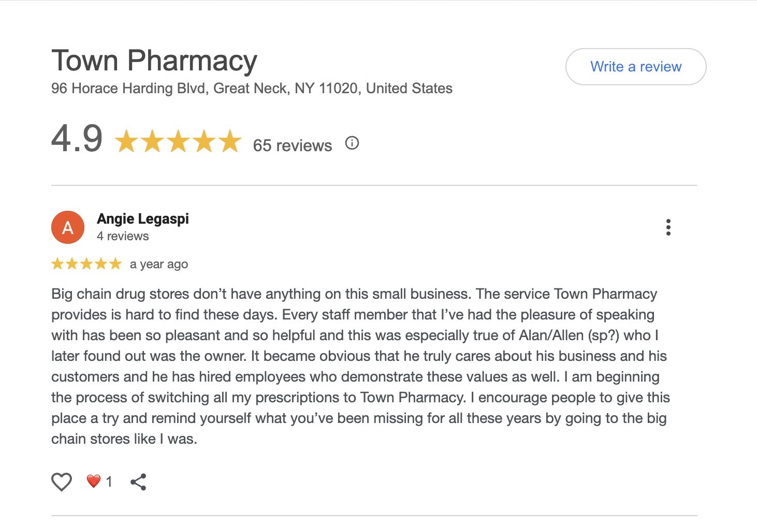
Task: Click the a year ago timestamp
Action: tap(159, 264)
